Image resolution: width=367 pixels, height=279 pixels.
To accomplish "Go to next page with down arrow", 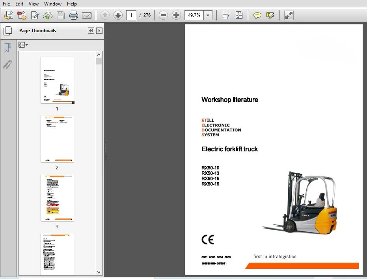I will (x=118, y=15).
